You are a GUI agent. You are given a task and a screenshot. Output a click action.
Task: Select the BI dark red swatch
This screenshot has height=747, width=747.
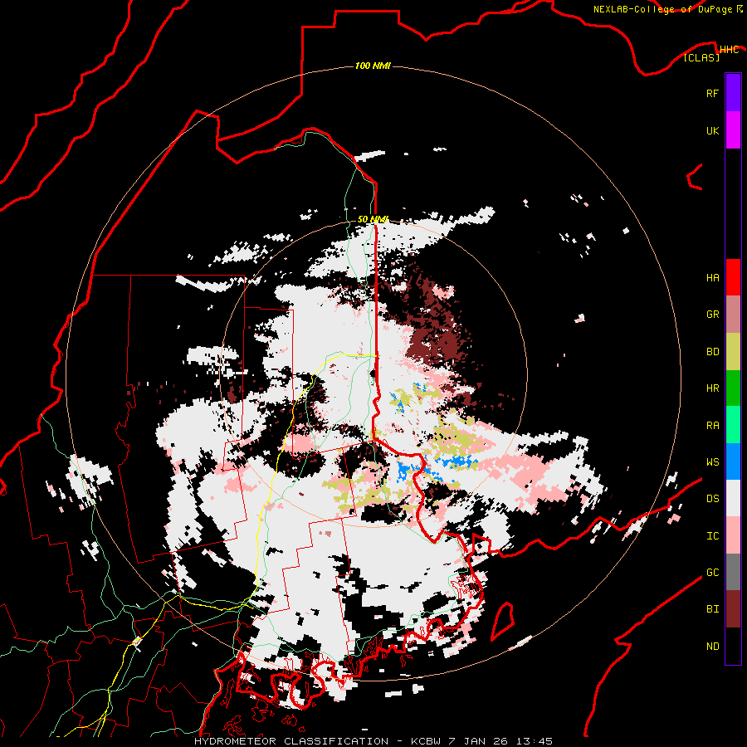[733, 609]
